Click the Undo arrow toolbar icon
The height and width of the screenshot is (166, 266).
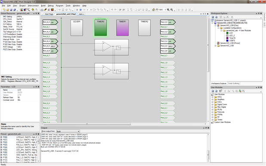tap(112, 10)
